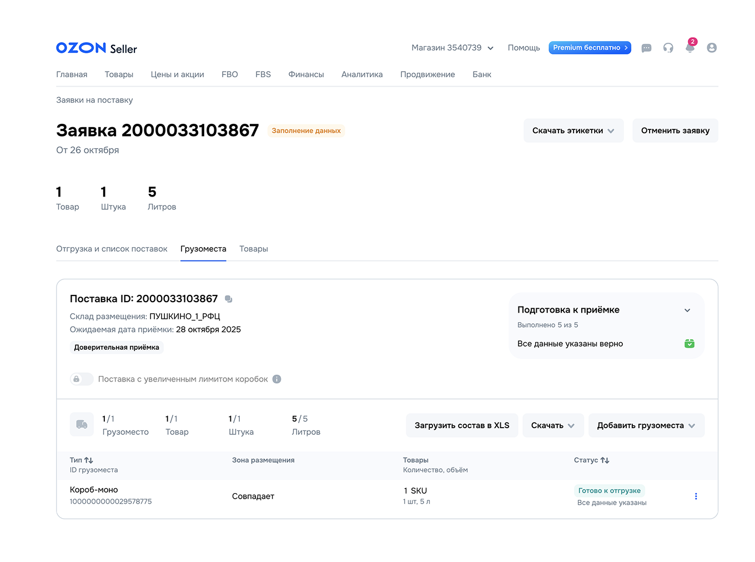Open the Аналитика menu item

361,74
